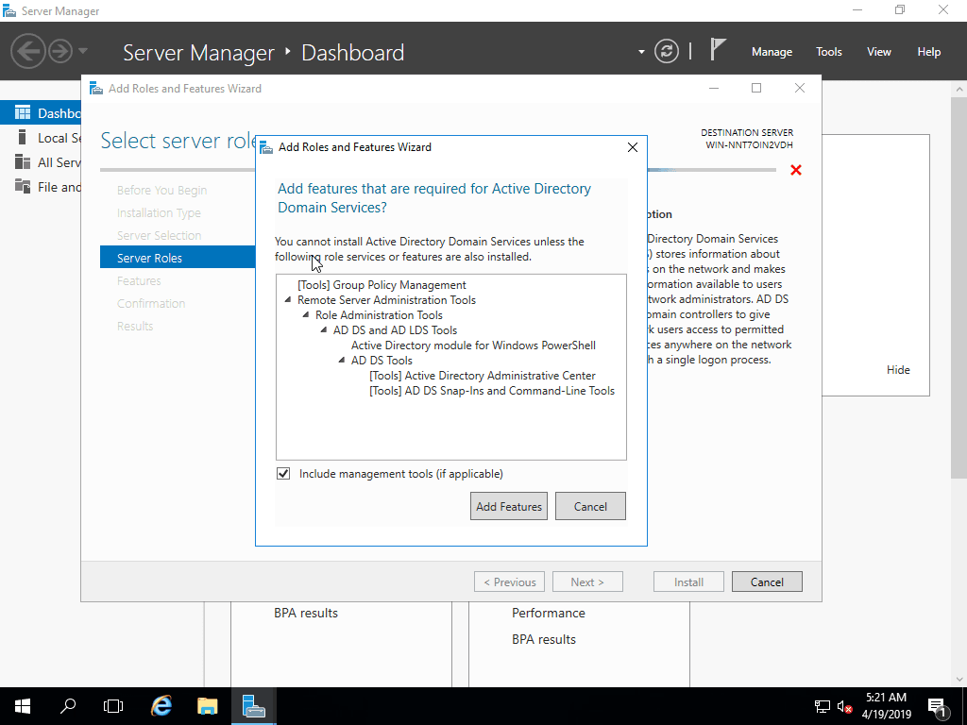The image size is (967, 725).
Task: Select Local Server in the left pane
Action: [x=41, y=138]
